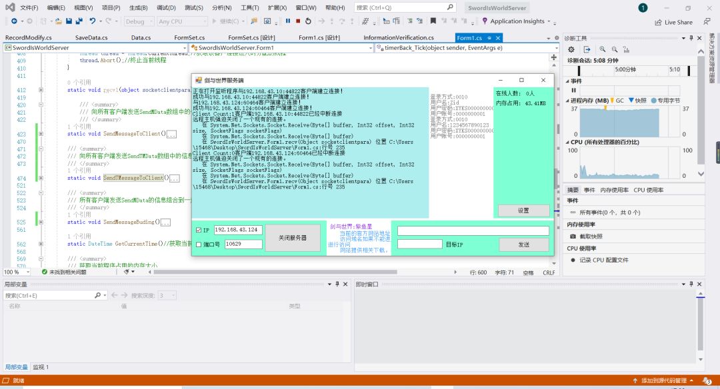
Task: Open diagnostic tools settings gear
Action: [571, 49]
